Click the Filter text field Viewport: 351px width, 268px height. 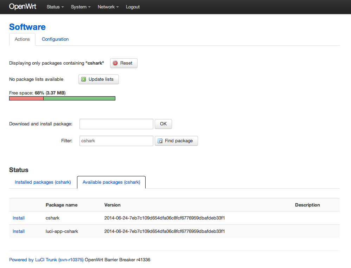[x=116, y=141]
